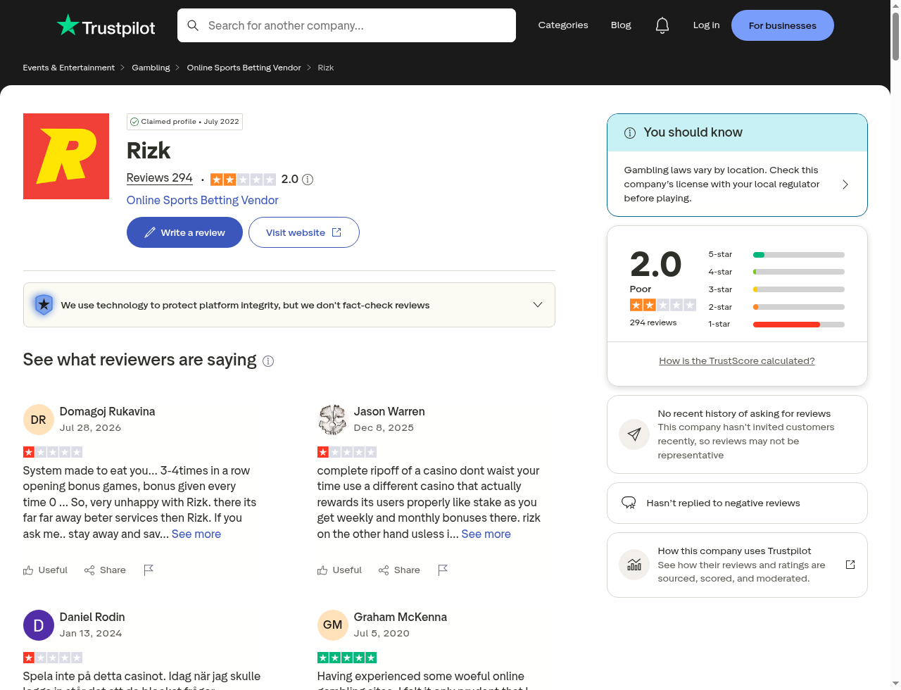Click How this company uses Trustpilot heading
Image resolution: width=901 pixels, height=690 pixels.
[734, 551]
